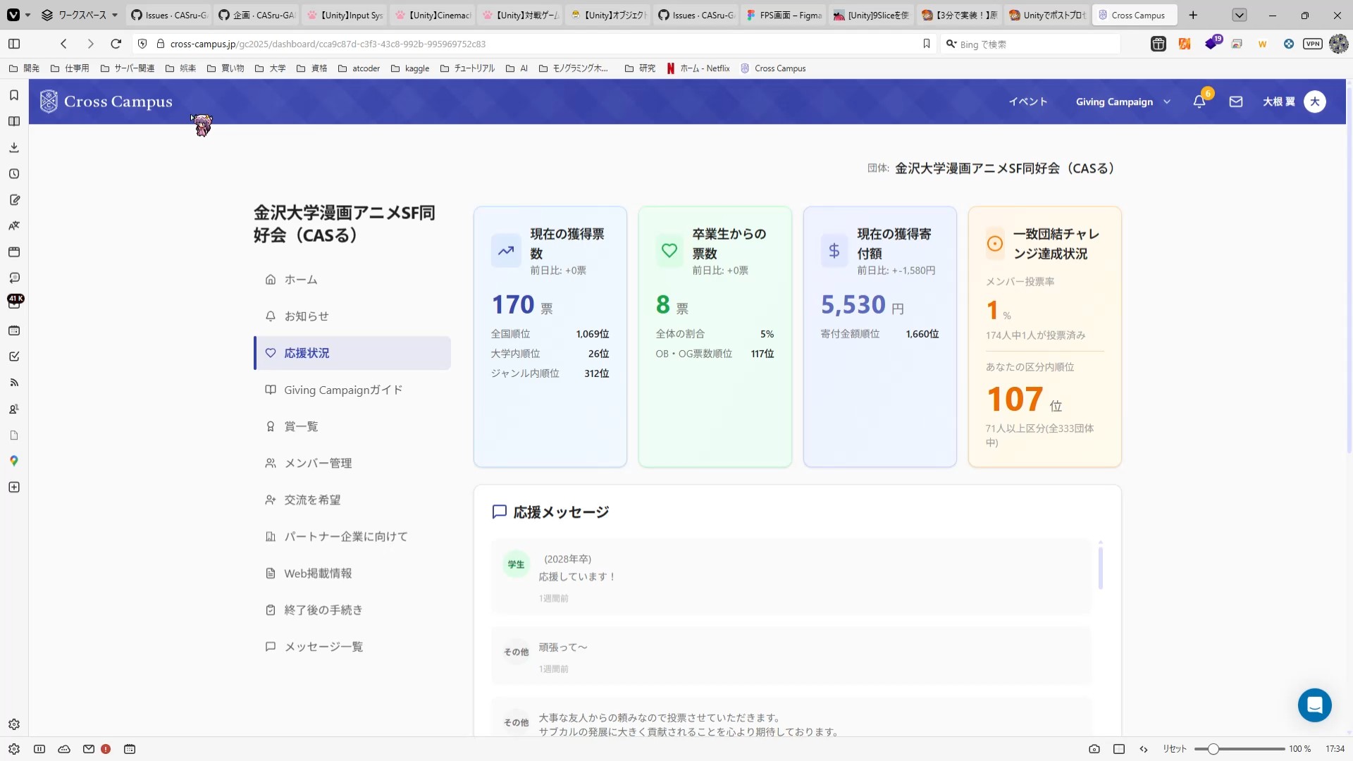Toggle the VPN button in toolbar
This screenshot has width=1353, height=761.
click(1312, 44)
